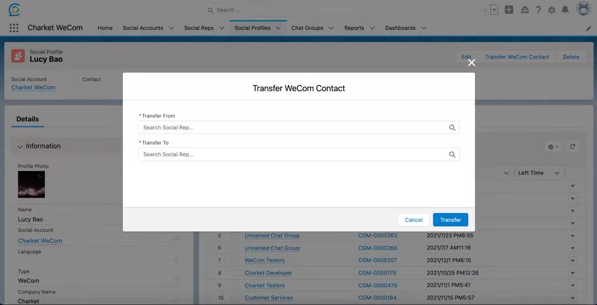Click the user avatar in the header
Image resolution: width=597 pixels, height=305 pixels.
pyautogui.click(x=583, y=9)
